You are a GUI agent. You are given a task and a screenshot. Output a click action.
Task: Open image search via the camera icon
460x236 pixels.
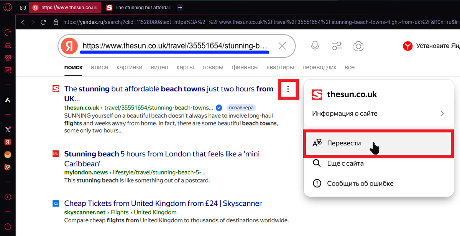(x=358, y=46)
